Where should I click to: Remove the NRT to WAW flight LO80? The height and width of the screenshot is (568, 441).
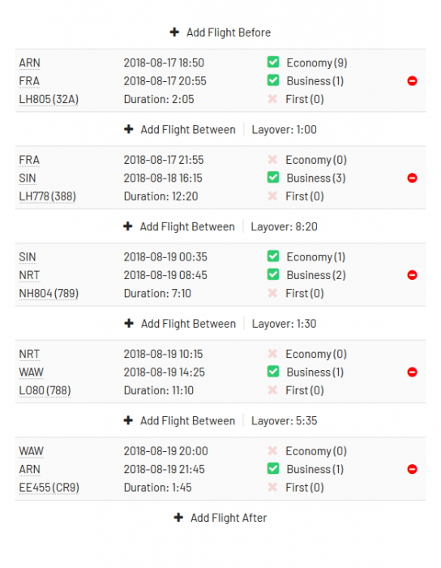click(412, 372)
